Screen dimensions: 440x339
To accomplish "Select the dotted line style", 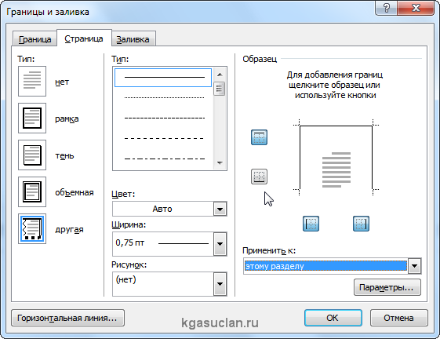I will [164, 98].
